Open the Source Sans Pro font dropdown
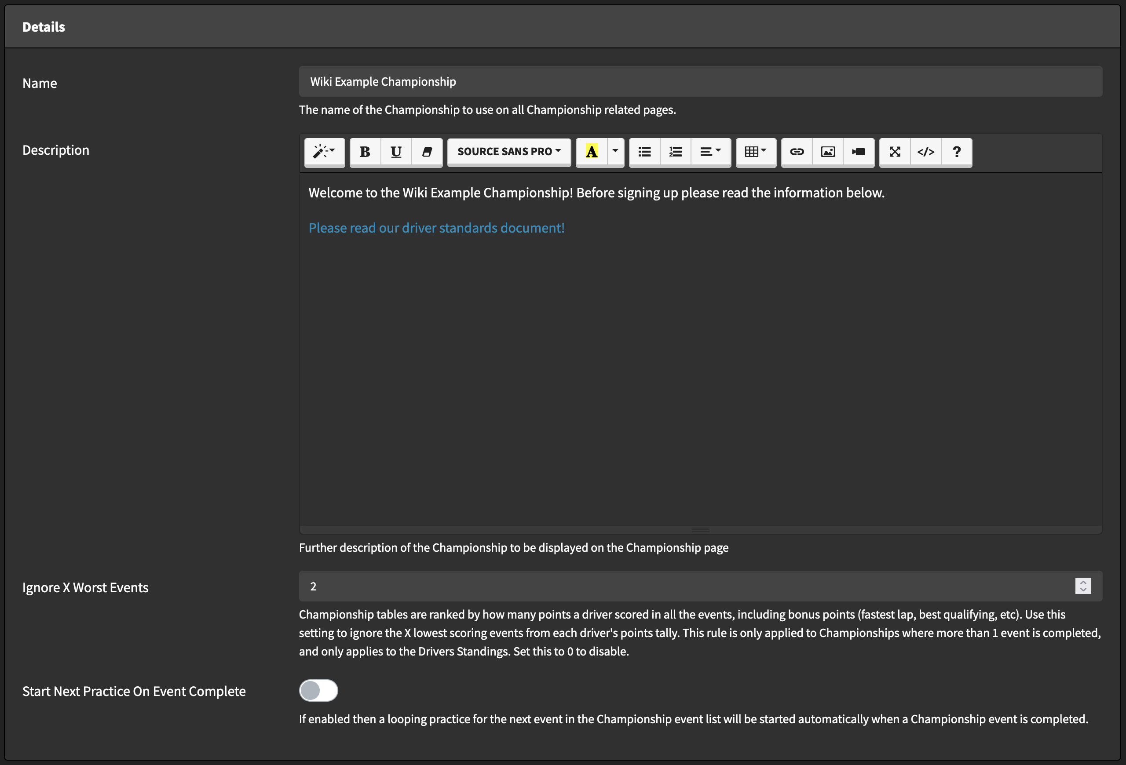1126x765 pixels. 509,152
